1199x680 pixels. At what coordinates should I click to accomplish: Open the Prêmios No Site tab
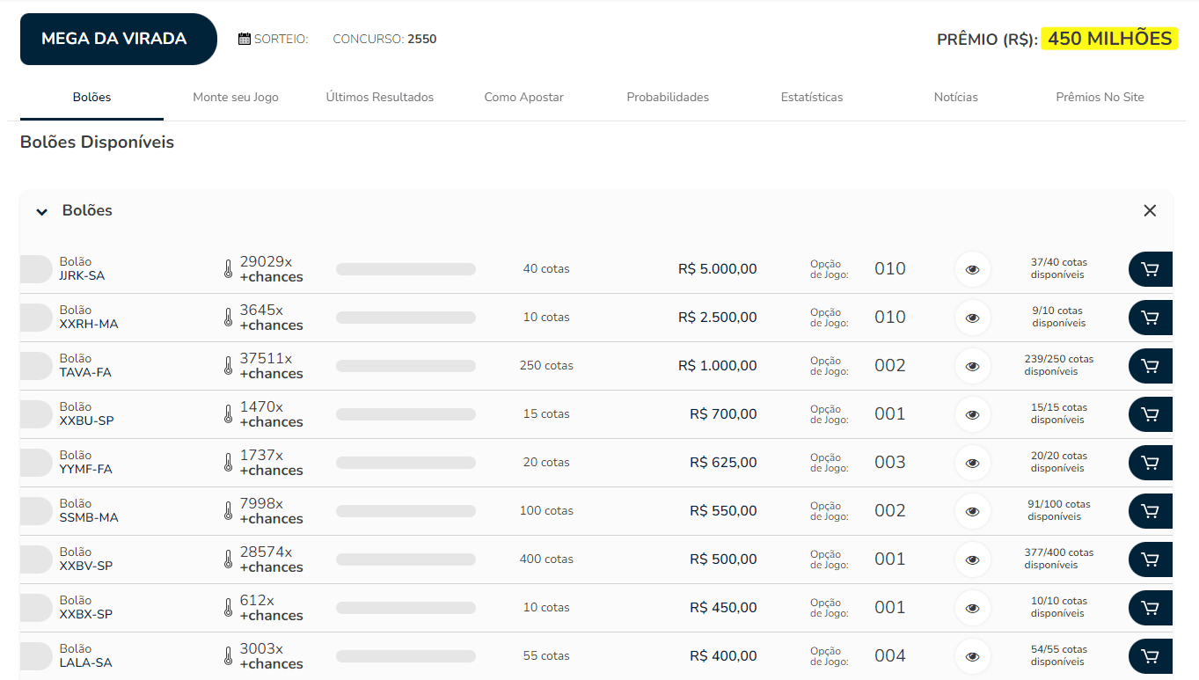(1100, 97)
